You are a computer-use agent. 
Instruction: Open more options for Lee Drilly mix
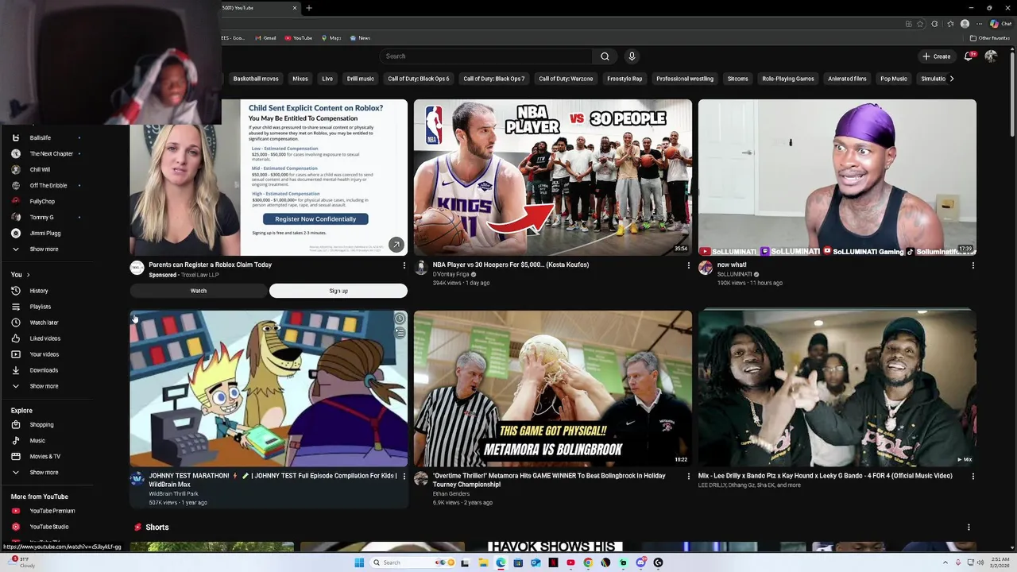973,477
